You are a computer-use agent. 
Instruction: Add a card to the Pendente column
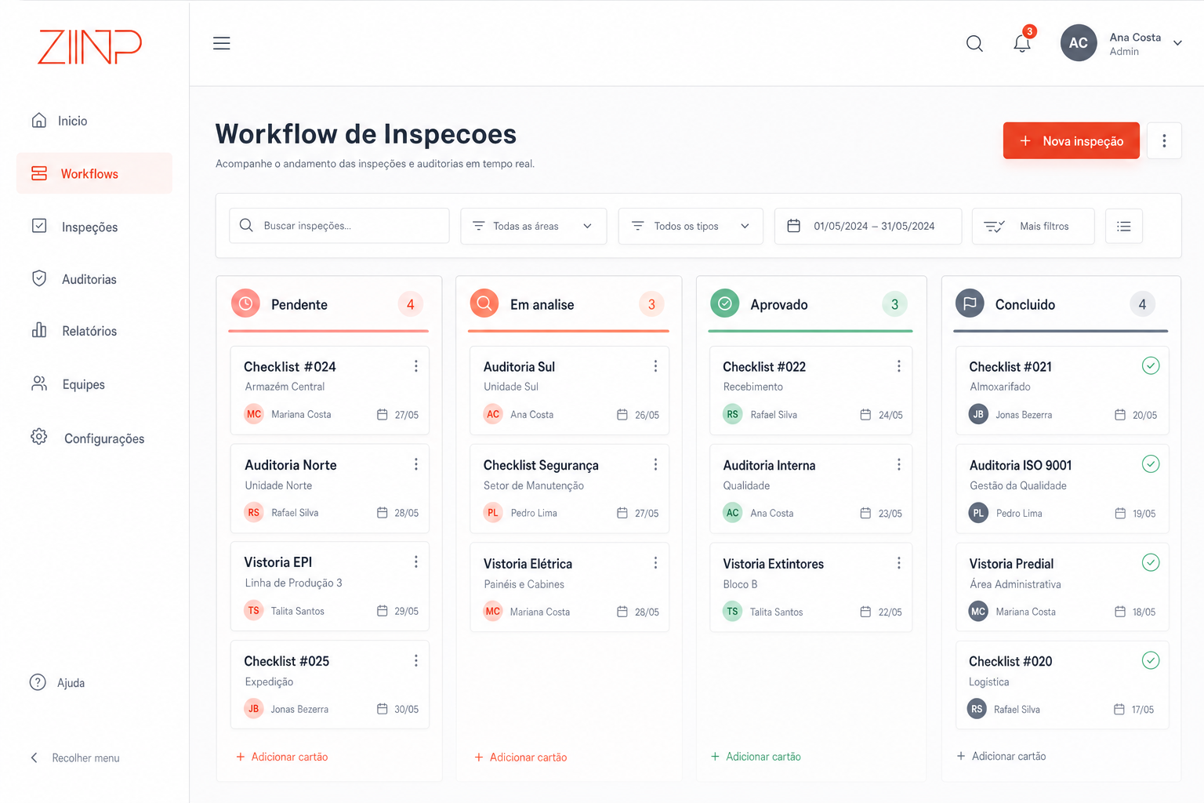(x=282, y=757)
